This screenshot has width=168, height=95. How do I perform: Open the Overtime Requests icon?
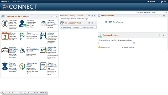tap(43, 23)
